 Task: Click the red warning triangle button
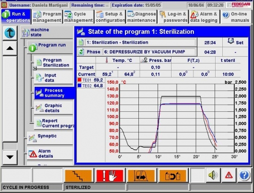229,175
